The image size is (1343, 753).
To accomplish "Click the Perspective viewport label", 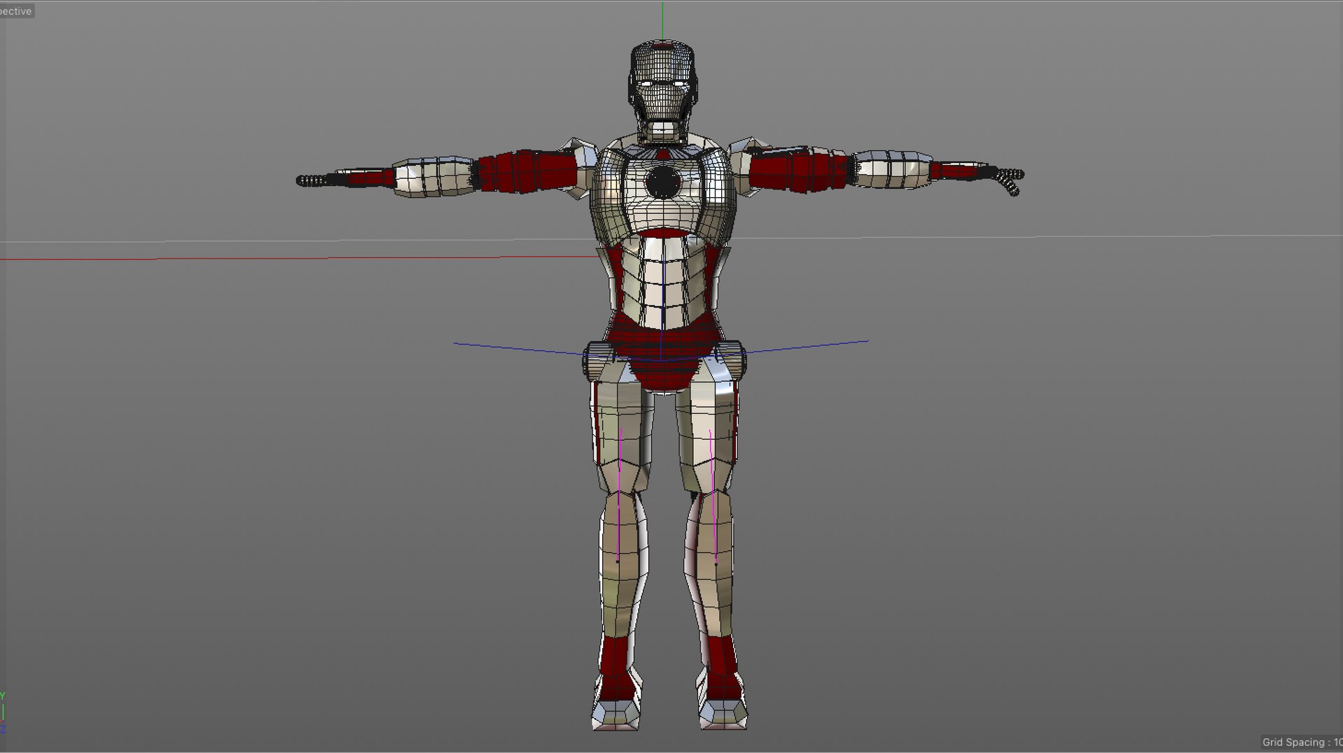I will [x=16, y=11].
